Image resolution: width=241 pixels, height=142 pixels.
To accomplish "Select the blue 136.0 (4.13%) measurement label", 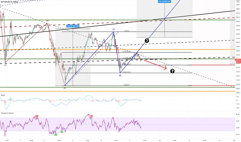I will pos(73,26).
